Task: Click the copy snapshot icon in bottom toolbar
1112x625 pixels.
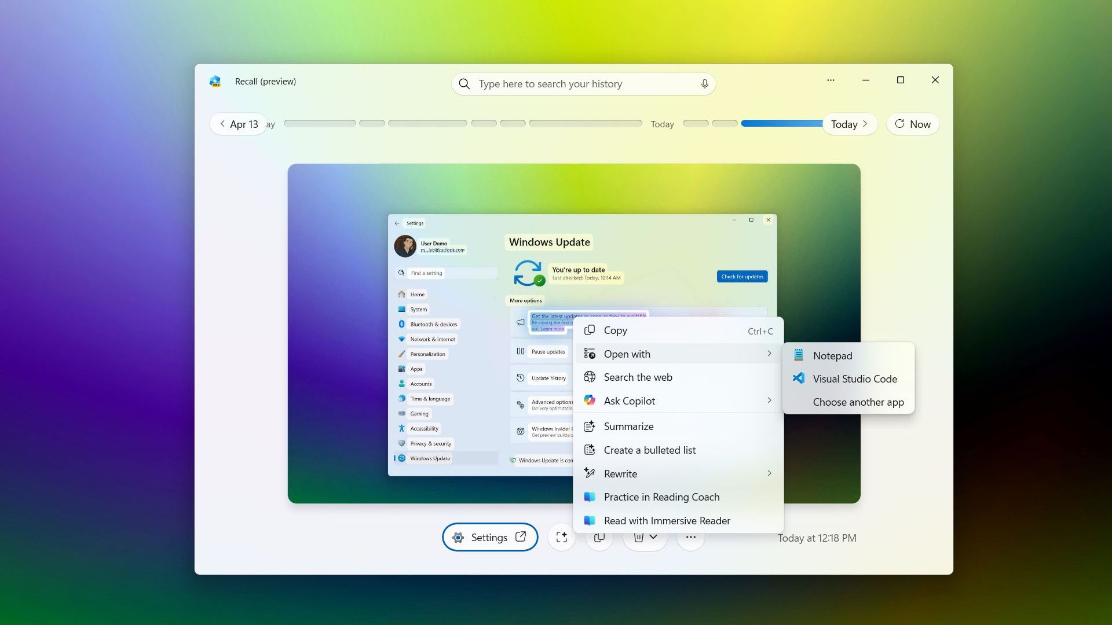Action: click(x=599, y=538)
